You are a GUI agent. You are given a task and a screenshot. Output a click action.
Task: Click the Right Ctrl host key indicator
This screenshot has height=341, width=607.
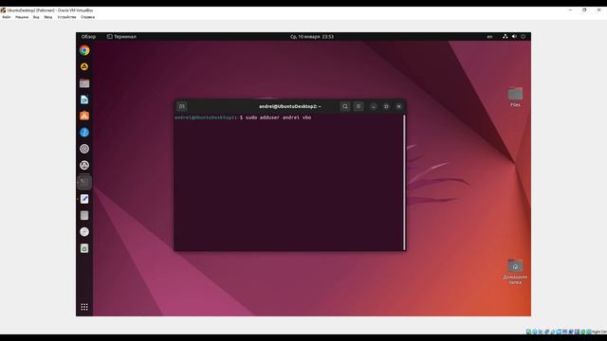tap(598, 332)
